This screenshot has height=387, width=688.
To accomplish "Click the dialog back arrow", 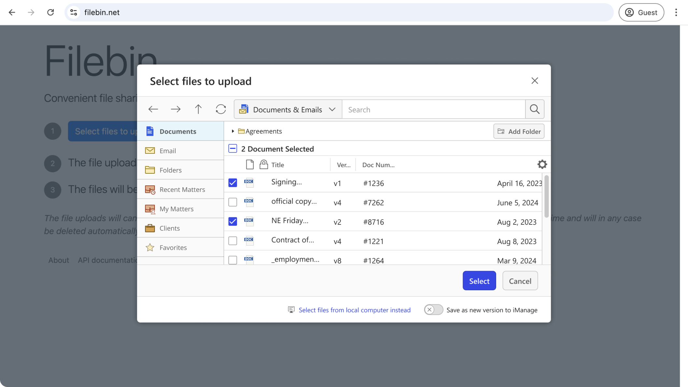I will 153,109.
